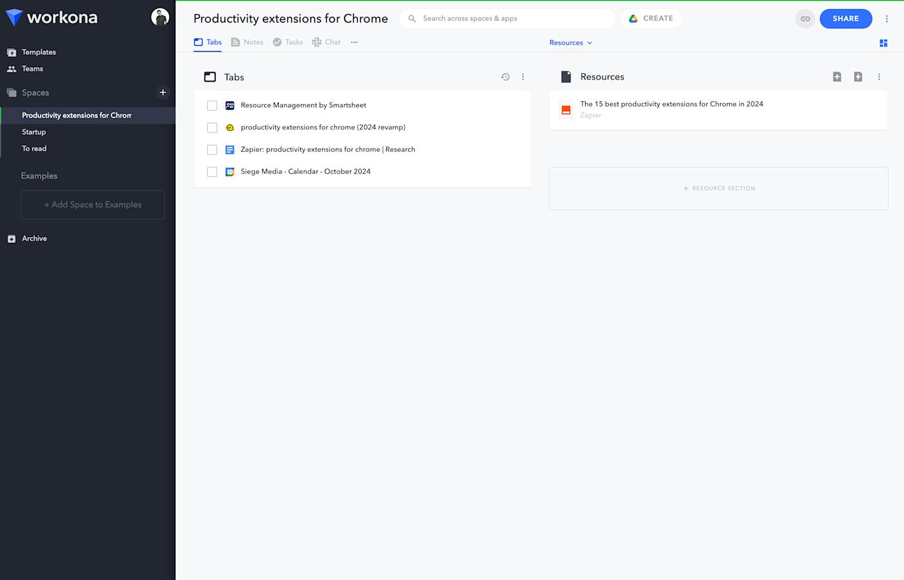Image resolution: width=904 pixels, height=580 pixels.
Task: Copy the space link via the link icon
Action: [x=805, y=19]
